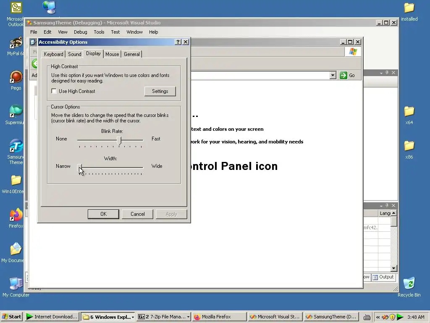Open the 7-Zip File Manager taskbar group dropdown
This screenshot has width=430, height=323.
pyautogui.click(x=188, y=317)
